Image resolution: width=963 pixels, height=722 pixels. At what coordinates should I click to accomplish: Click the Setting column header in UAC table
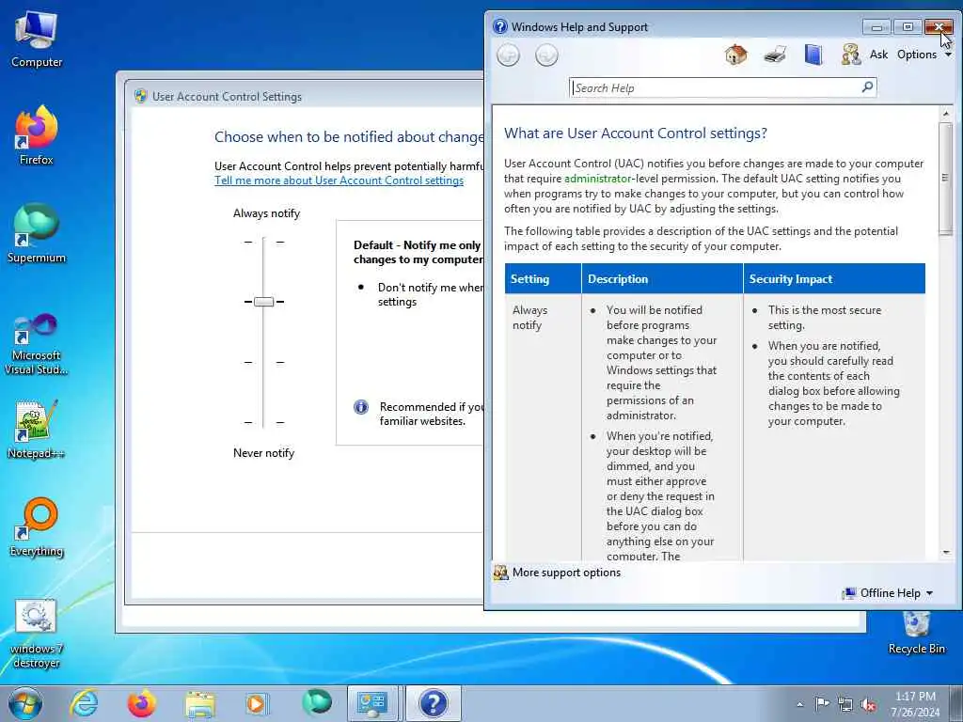pyautogui.click(x=543, y=278)
